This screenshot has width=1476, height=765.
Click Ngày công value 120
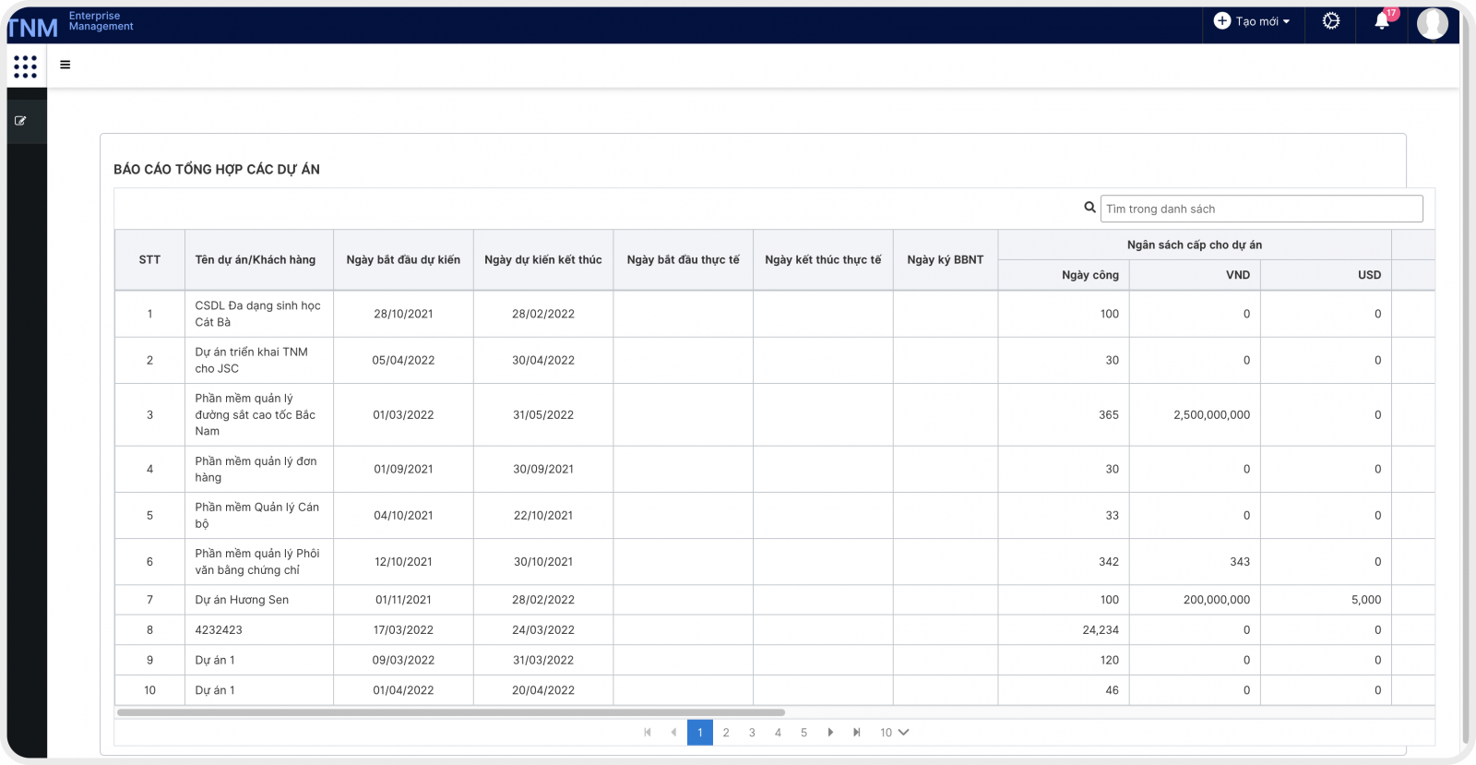[1109, 661]
